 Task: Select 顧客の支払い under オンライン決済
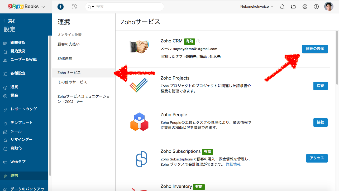(x=69, y=44)
